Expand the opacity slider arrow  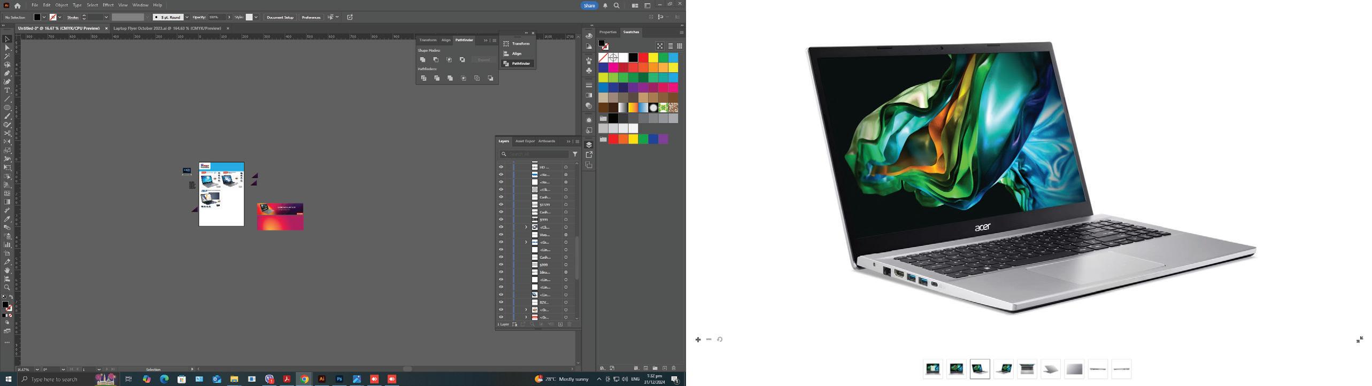[x=229, y=17]
